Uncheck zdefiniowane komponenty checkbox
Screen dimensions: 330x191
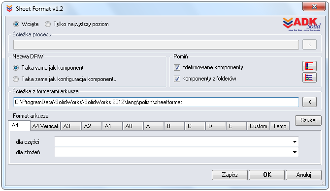[177, 68]
